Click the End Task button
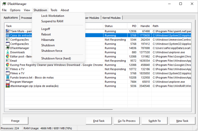Viewport: 198px width, 131px height. pyautogui.click(x=99, y=121)
